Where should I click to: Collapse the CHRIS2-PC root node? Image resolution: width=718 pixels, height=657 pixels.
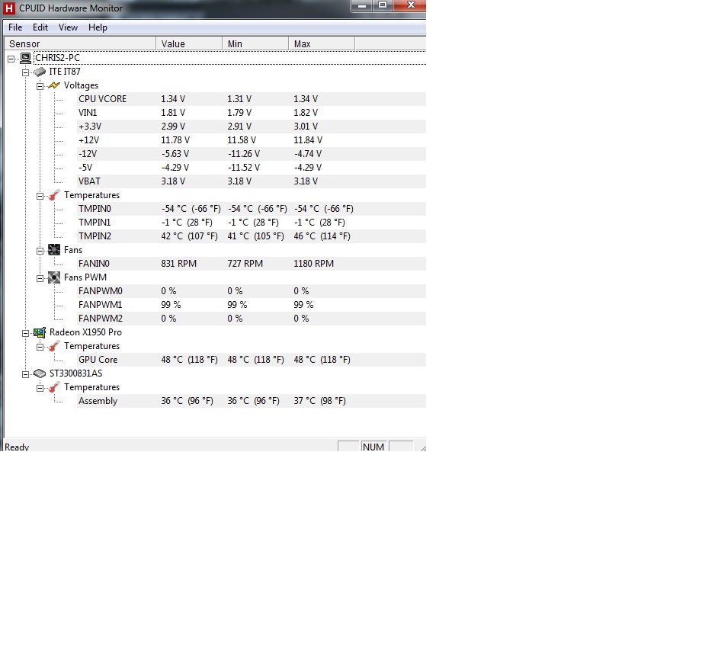11,59
